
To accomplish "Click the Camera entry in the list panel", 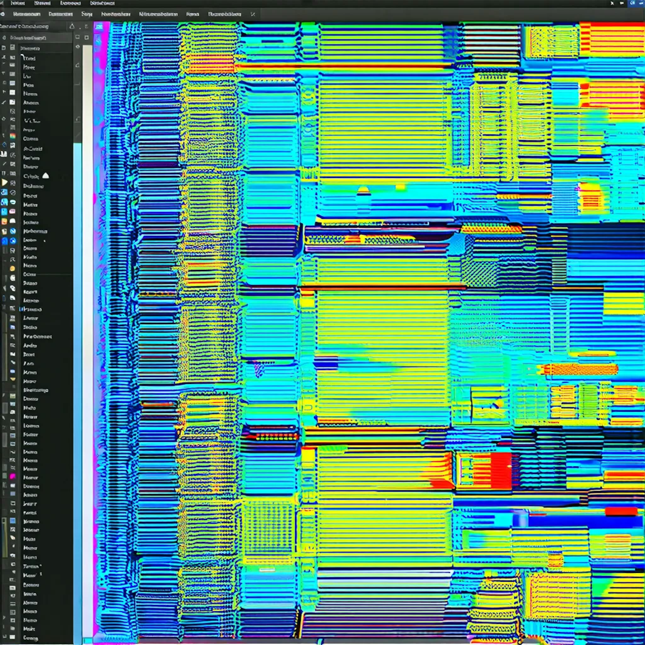I will click(30, 139).
